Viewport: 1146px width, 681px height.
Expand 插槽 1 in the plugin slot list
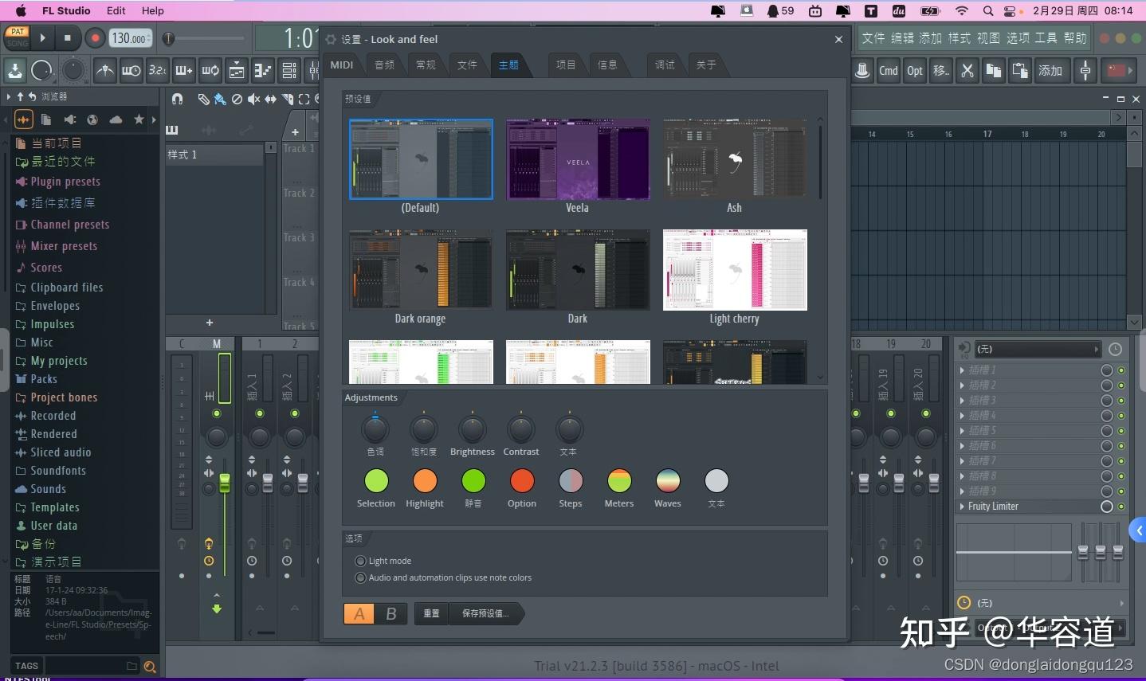pos(962,370)
